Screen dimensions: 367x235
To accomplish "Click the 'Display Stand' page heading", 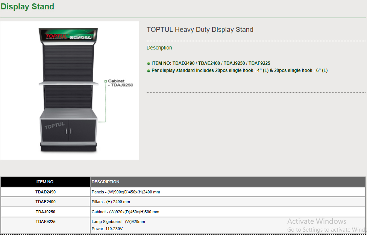I will click(x=27, y=6).
